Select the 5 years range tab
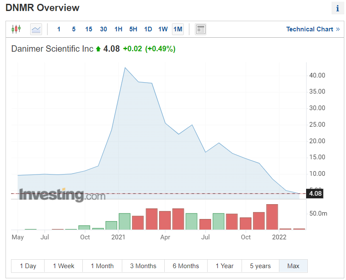 click(x=260, y=266)
